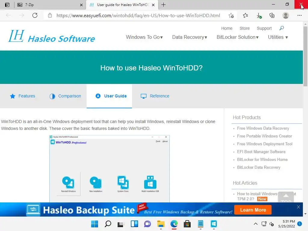The height and width of the screenshot is (231, 308).
Task: Open taskbar Search icon
Action: pyautogui.click(x=108, y=224)
